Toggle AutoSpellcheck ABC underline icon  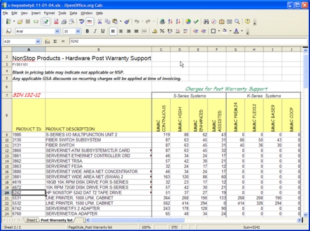[89, 22]
